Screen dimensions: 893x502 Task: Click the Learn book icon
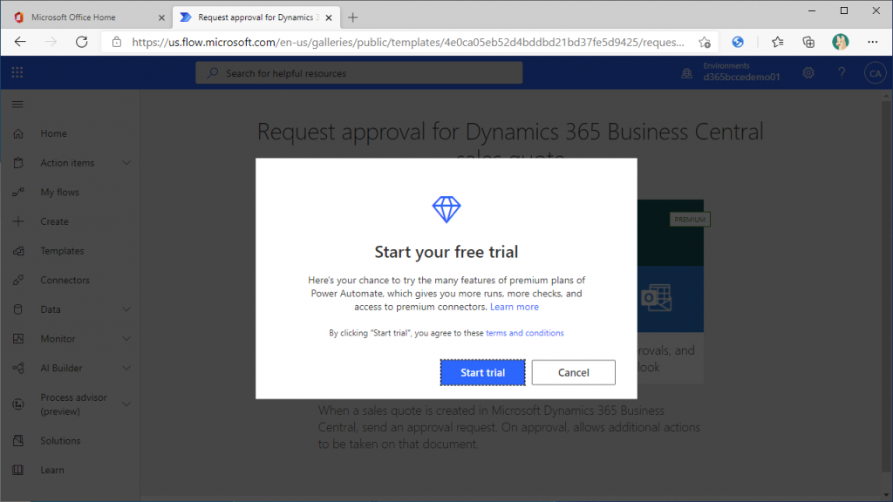tap(18, 470)
